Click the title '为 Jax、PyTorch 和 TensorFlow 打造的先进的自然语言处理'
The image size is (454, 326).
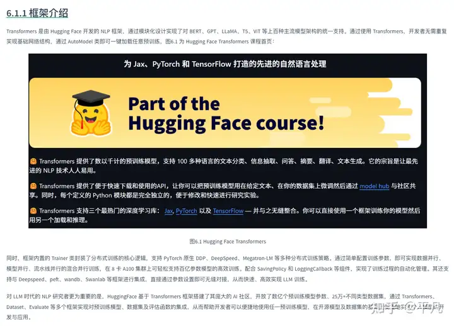tap(225, 64)
